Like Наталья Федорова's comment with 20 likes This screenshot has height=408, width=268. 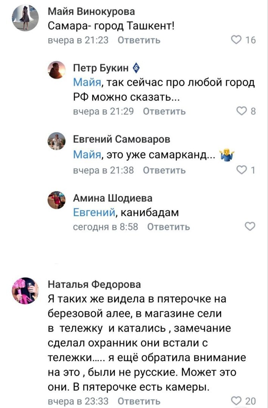[x=236, y=400]
